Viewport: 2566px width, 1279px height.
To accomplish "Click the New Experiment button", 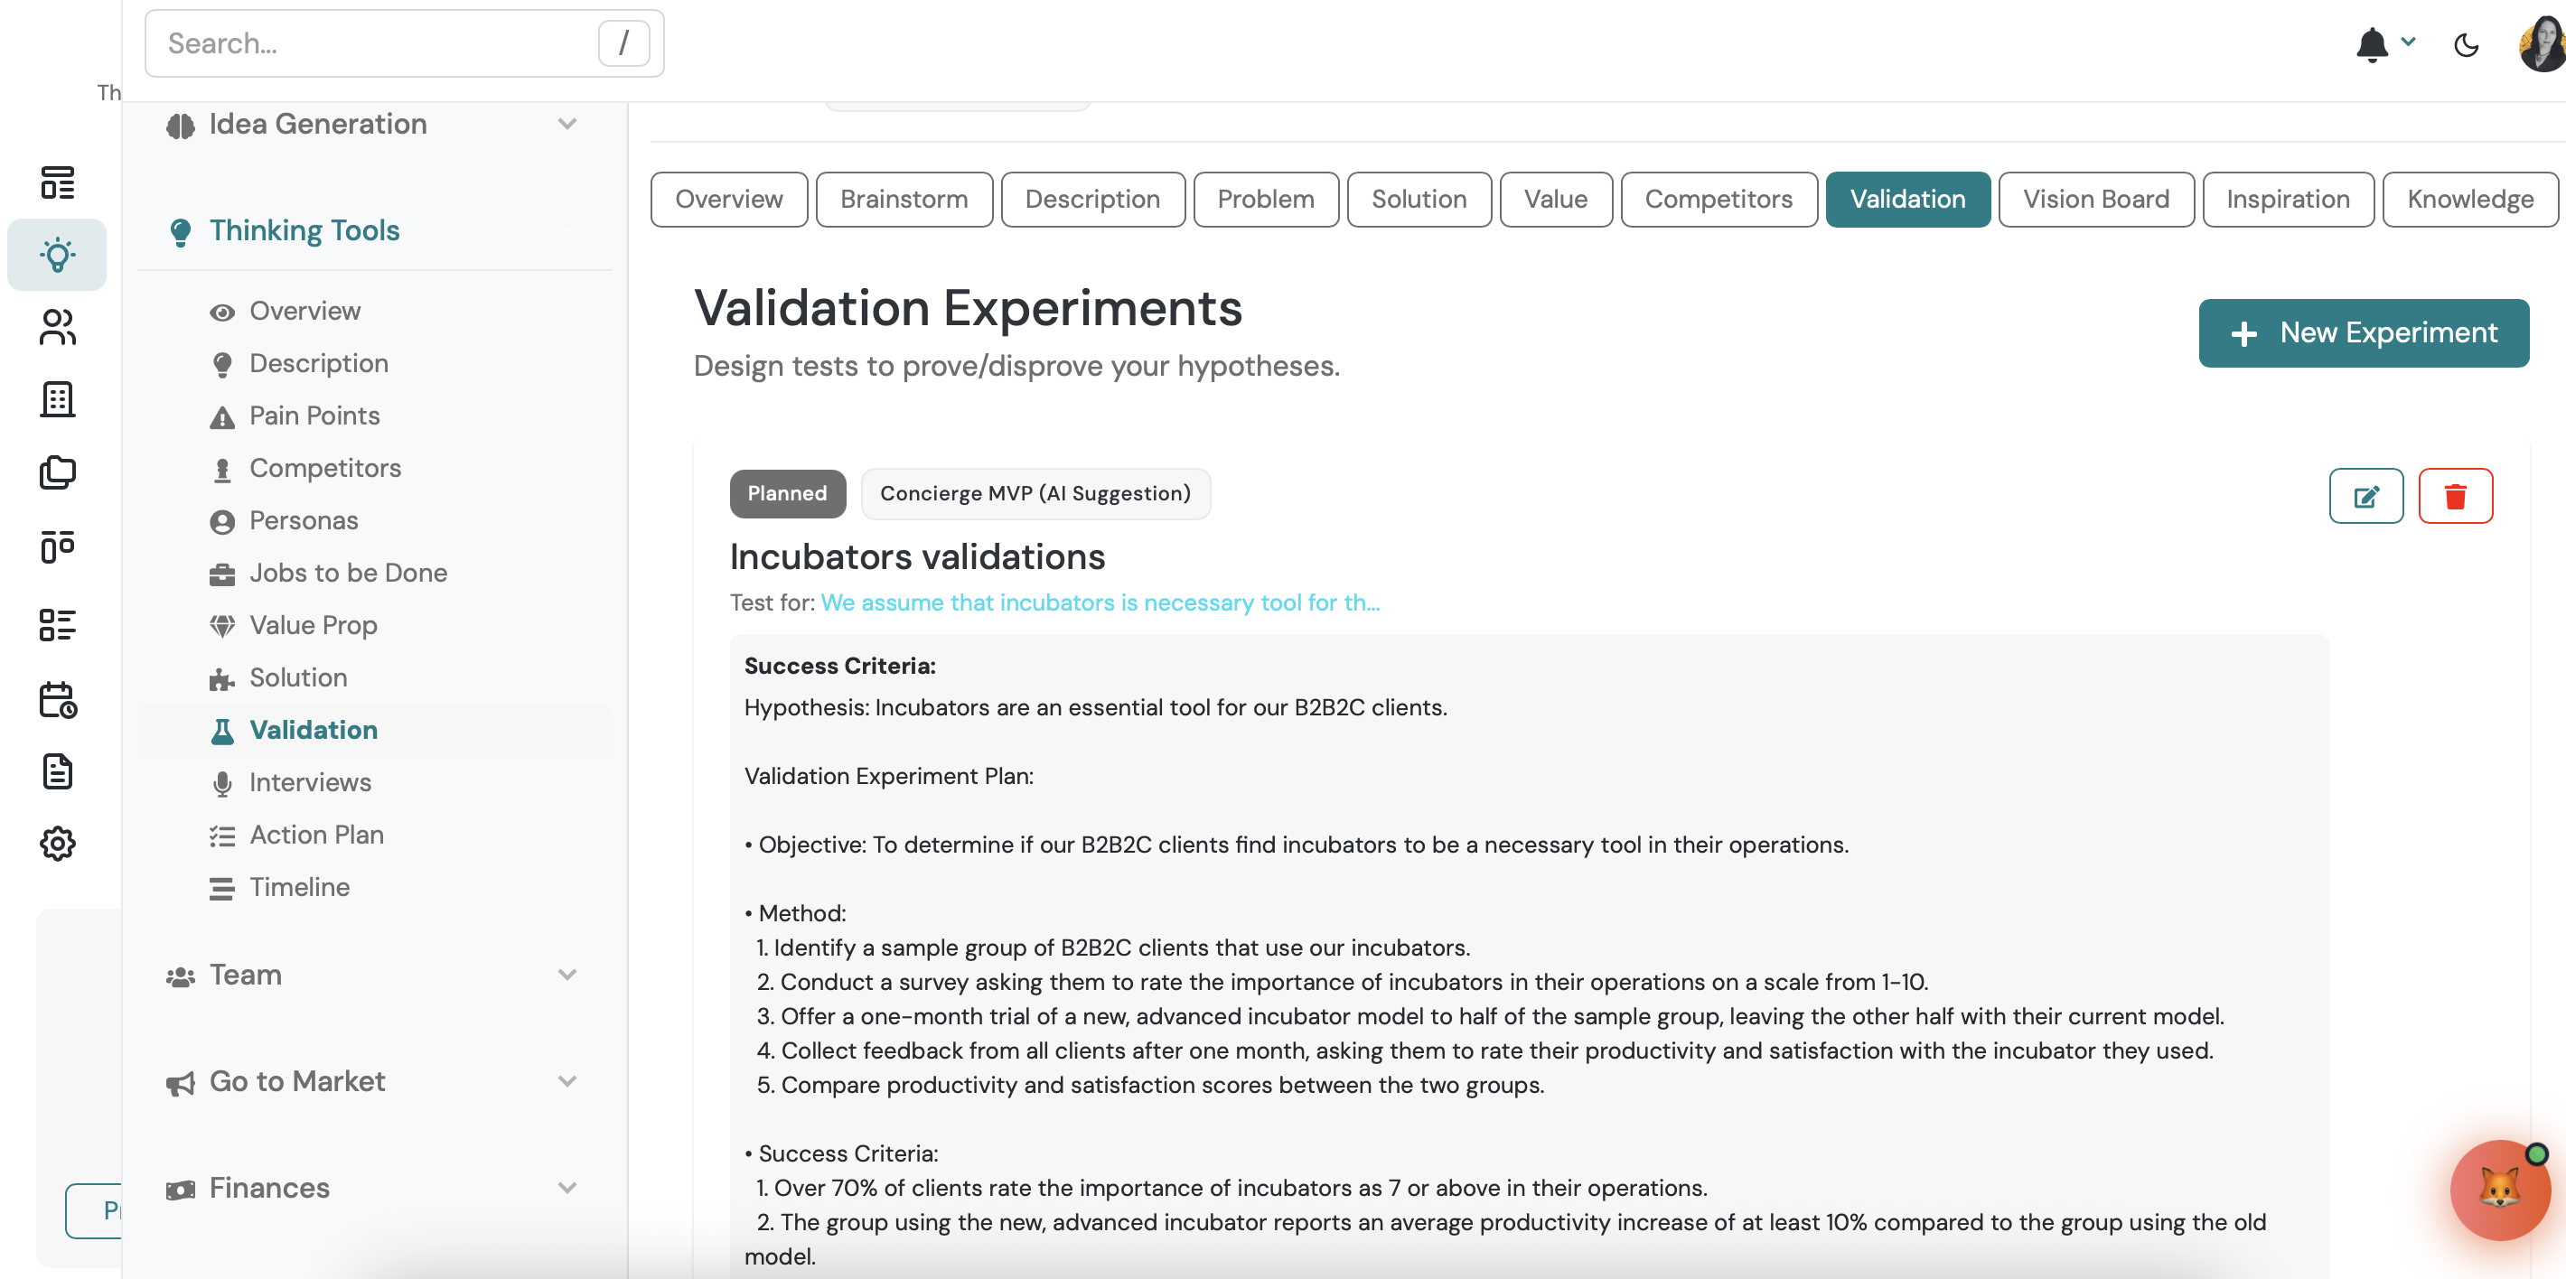I will (x=2362, y=332).
